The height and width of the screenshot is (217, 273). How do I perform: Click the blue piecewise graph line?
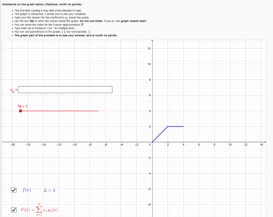pyautogui.click(x=160, y=134)
